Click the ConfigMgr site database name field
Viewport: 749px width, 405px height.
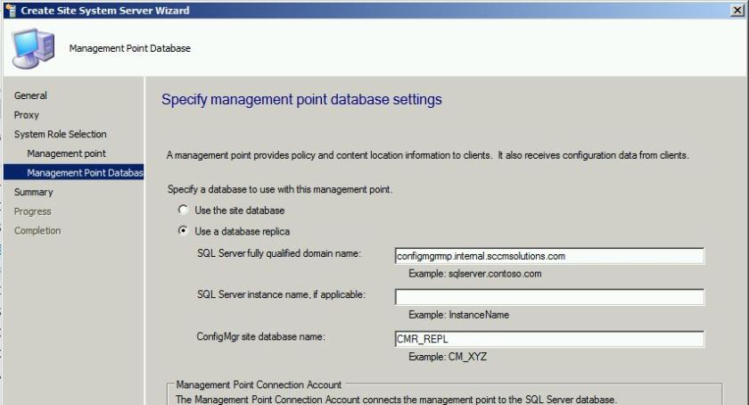pos(548,339)
